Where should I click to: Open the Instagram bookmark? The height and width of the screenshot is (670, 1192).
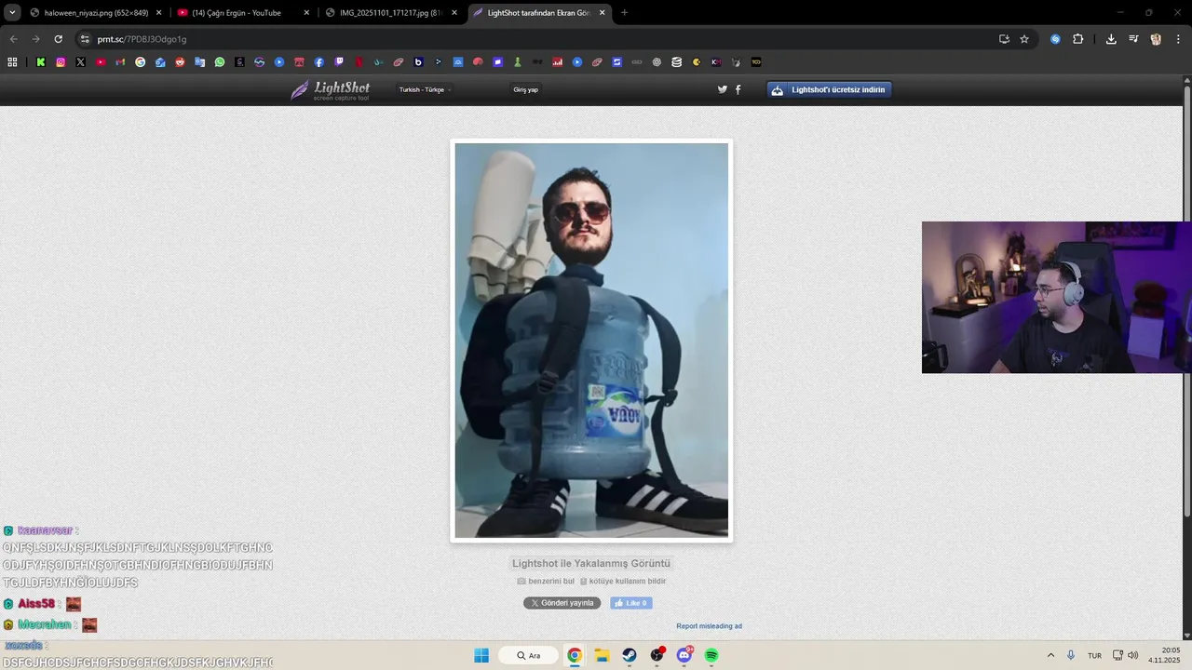pos(61,62)
